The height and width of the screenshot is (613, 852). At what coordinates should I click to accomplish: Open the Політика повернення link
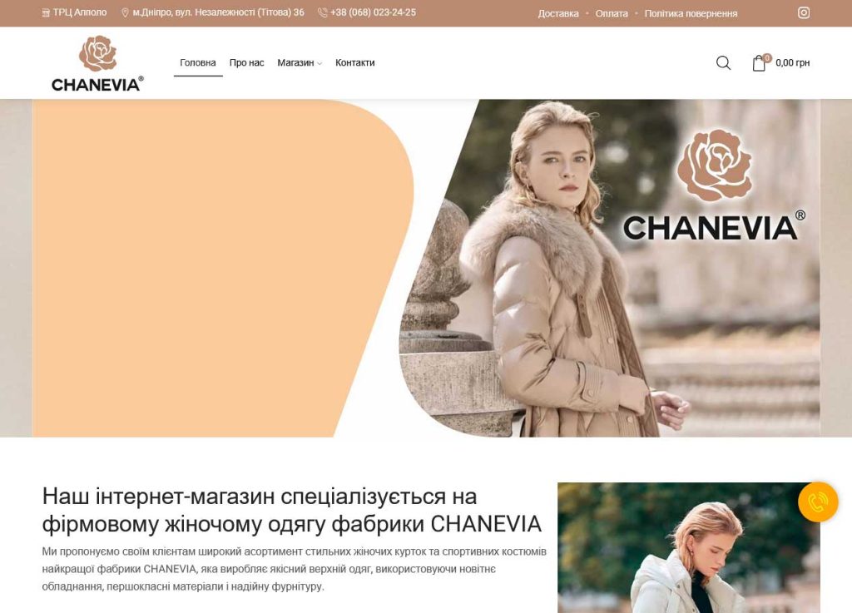pos(691,13)
